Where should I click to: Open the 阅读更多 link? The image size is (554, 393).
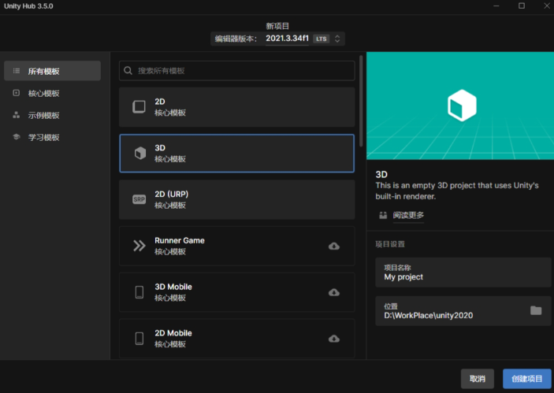(x=408, y=215)
